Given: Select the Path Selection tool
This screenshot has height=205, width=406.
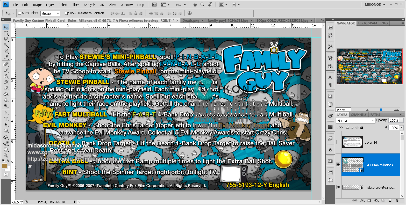Looking at the screenshot, I should 6,125.
